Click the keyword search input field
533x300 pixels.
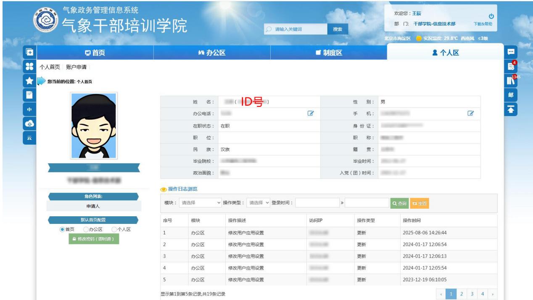pyautogui.click(x=299, y=29)
